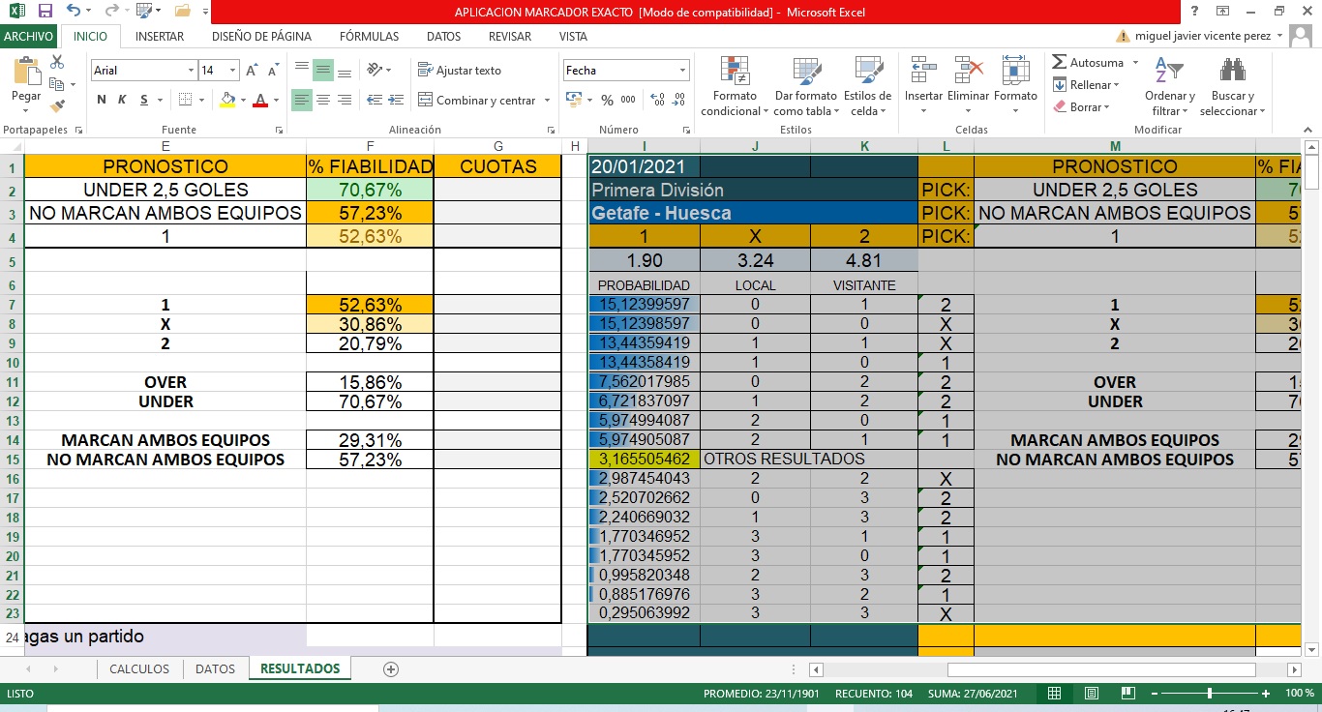Click the zoom in plus button
This screenshot has width=1322, height=712.
click(x=1266, y=694)
